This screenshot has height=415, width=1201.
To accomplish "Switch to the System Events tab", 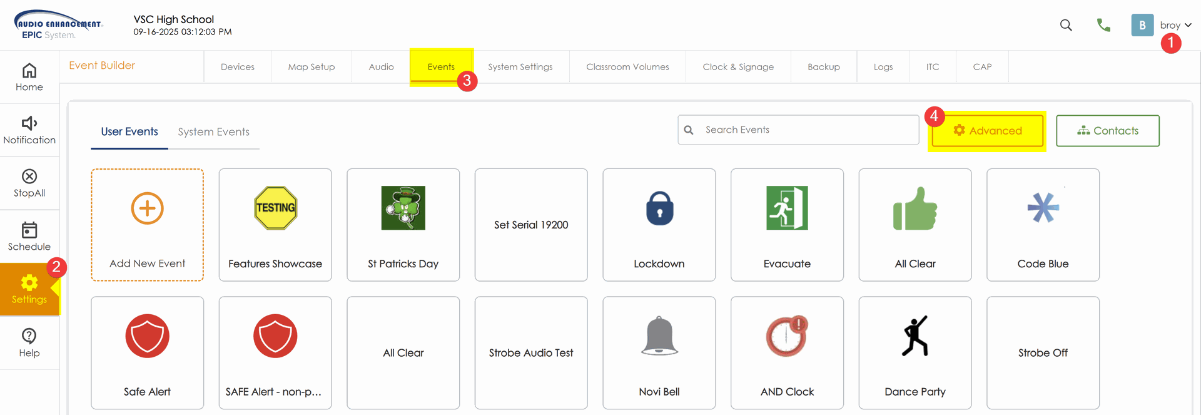I will pos(213,131).
